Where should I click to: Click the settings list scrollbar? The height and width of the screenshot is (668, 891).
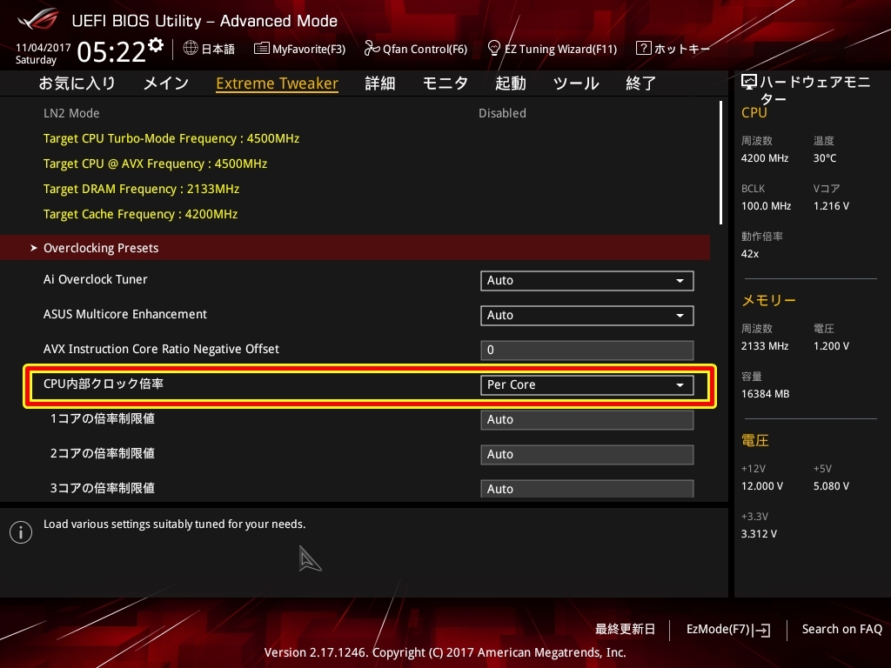721,163
